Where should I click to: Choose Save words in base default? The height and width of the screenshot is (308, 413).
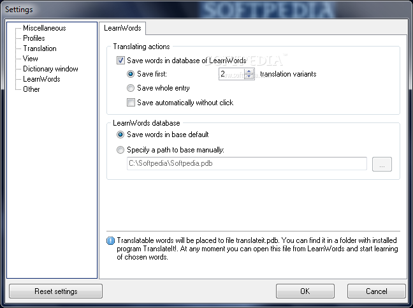click(x=120, y=135)
